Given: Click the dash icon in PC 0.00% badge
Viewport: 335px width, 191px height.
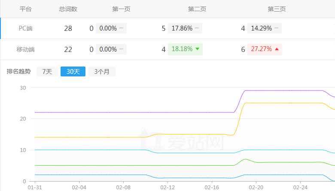Looking at the screenshot, I should [122, 29].
